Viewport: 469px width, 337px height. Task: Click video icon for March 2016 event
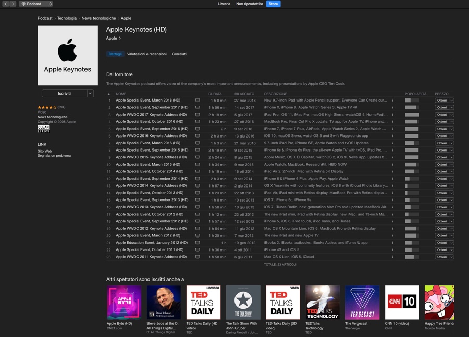pos(198,143)
